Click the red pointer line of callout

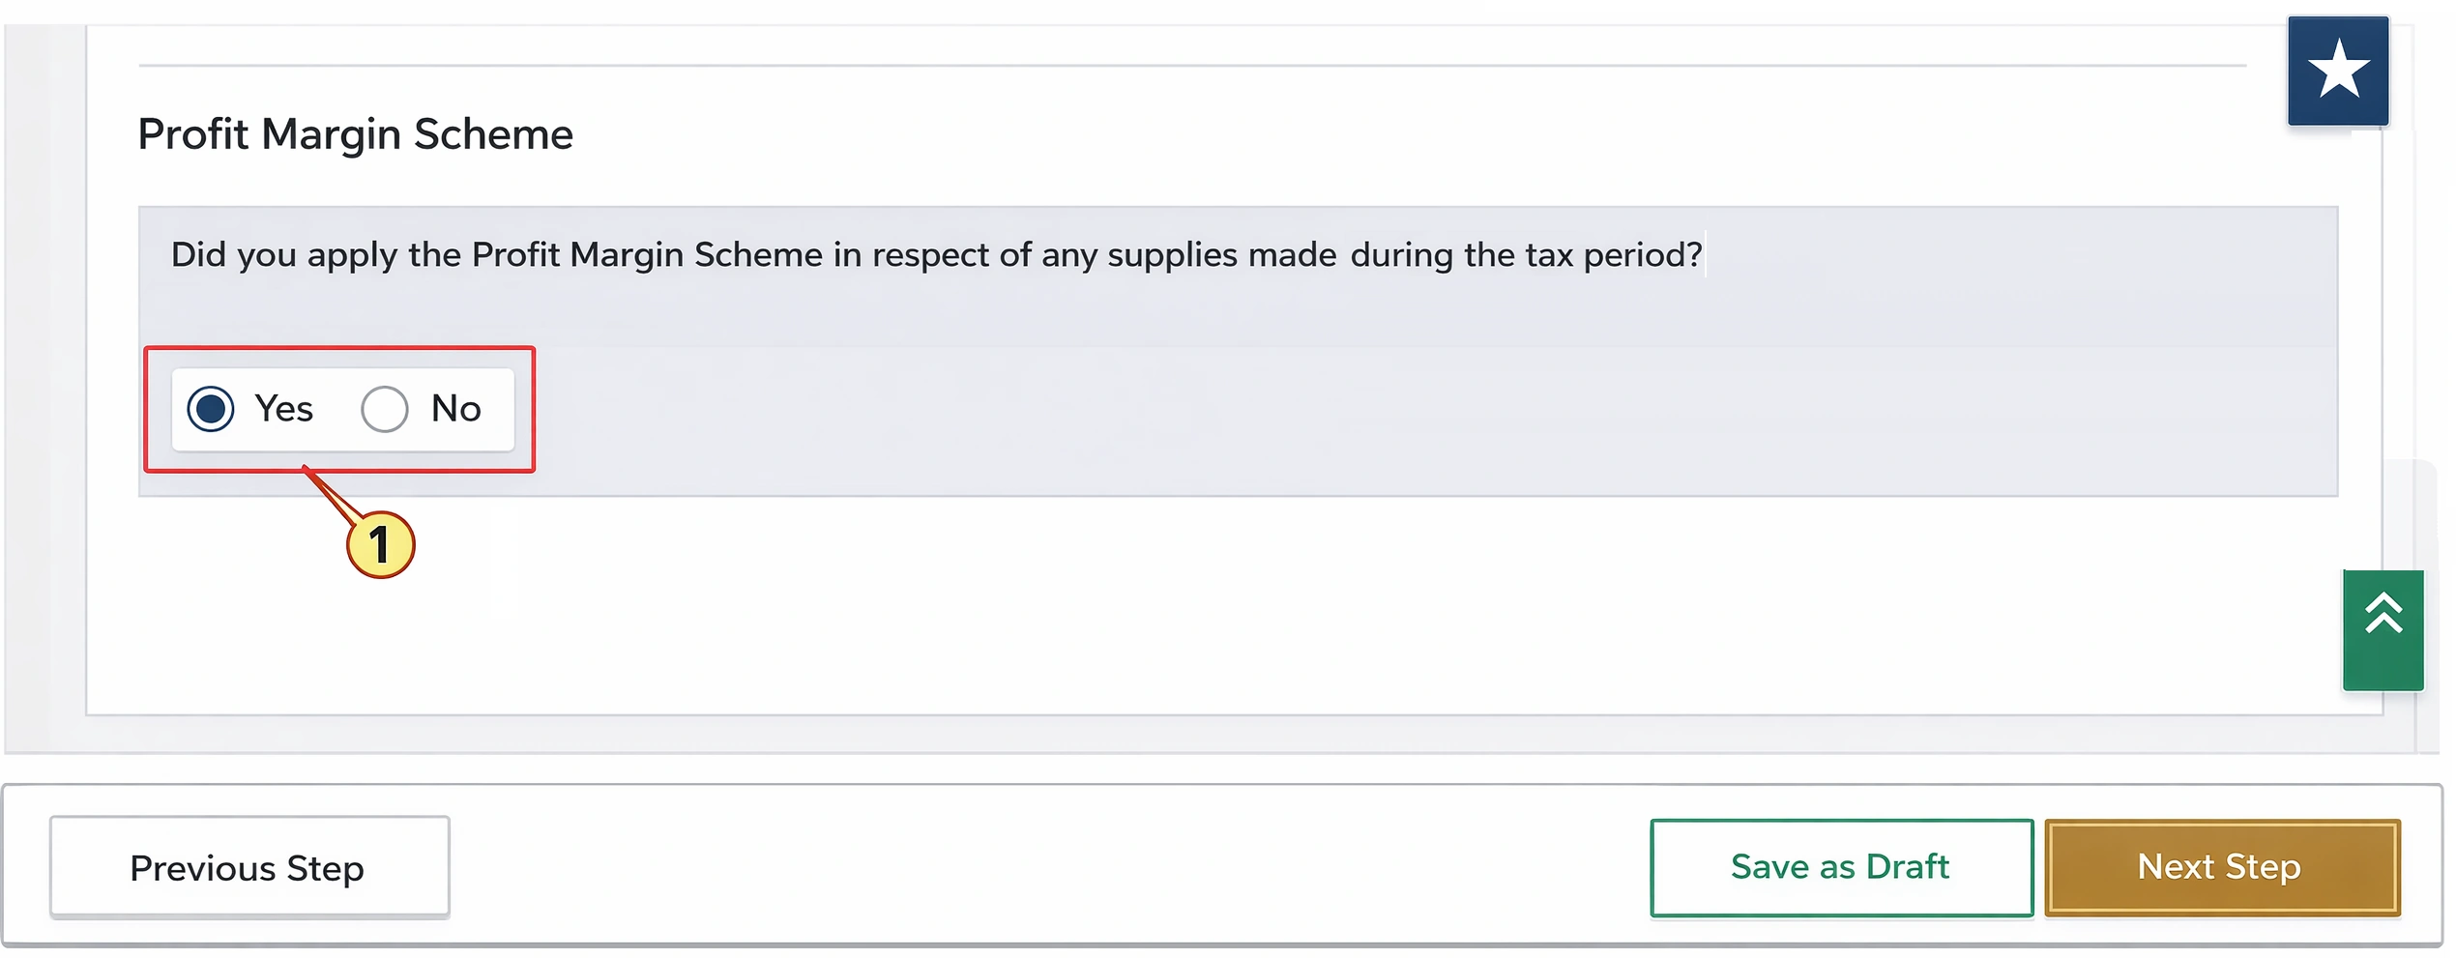click(x=327, y=490)
